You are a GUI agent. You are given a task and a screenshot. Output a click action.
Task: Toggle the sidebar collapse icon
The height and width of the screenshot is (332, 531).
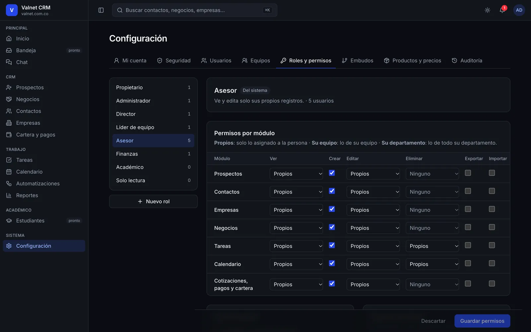coord(101,10)
